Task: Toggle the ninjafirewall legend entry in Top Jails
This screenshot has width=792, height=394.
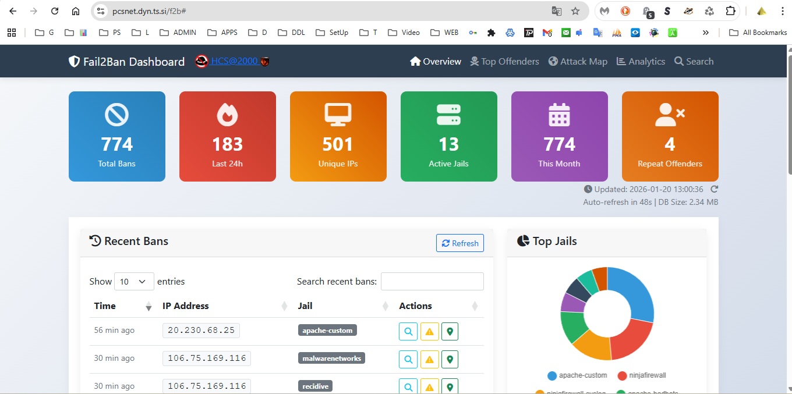Action: tap(642, 375)
